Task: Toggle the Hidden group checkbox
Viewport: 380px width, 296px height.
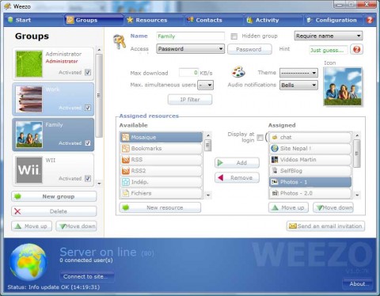Action: point(234,36)
